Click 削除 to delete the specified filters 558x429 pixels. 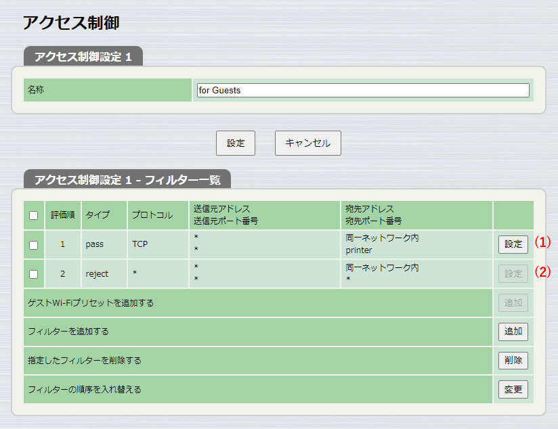point(513,361)
